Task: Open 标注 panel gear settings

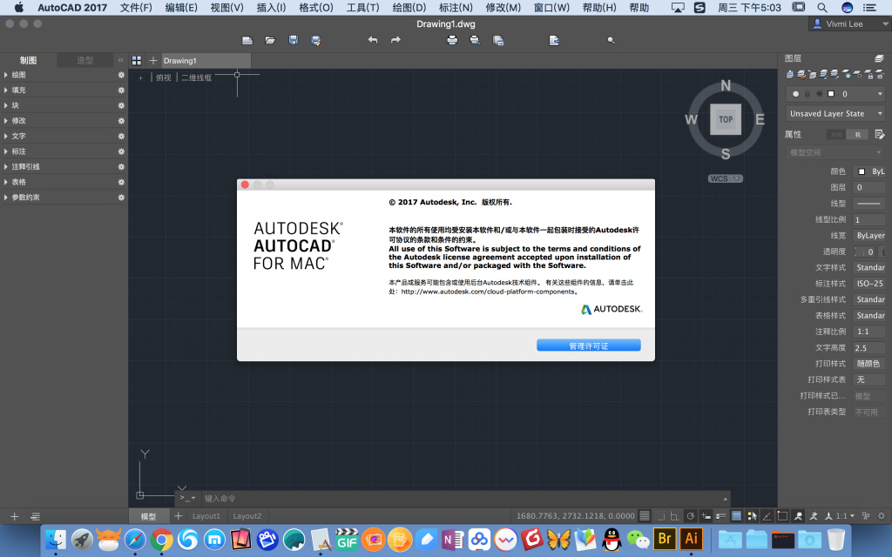Action: [x=121, y=151]
